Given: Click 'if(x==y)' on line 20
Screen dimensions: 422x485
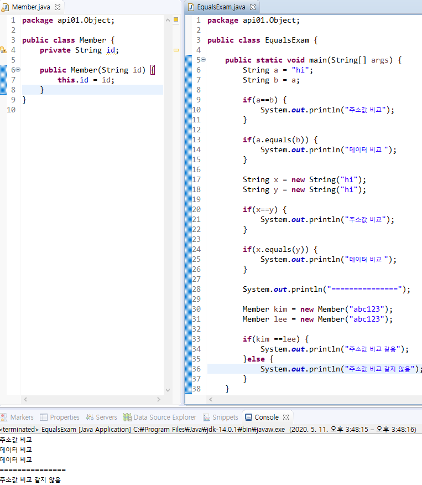Looking at the screenshot, I should pyautogui.click(x=260, y=210).
